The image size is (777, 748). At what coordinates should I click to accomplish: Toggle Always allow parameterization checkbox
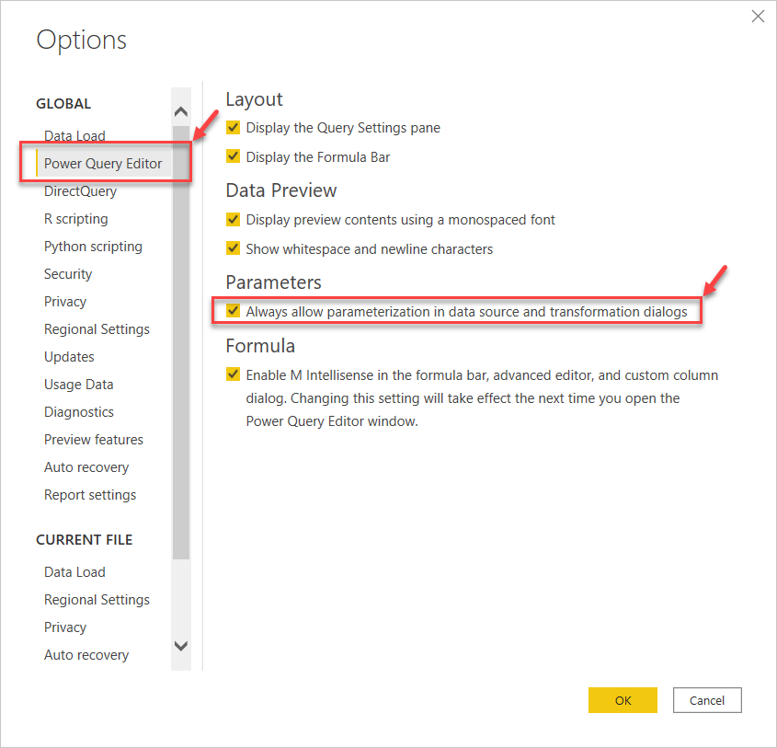[x=234, y=312]
